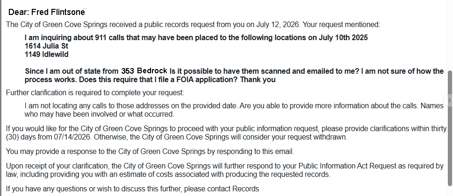
Task: Click the address '1614 Julia St'
Action: click(x=46, y=46)
